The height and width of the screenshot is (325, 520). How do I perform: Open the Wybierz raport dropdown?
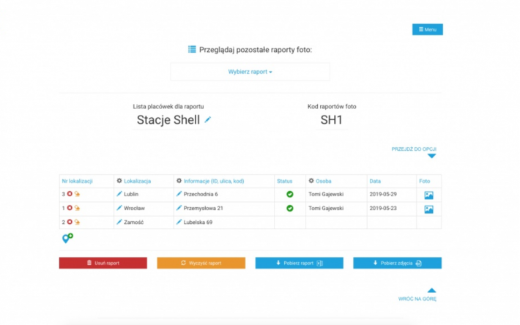click(250, 72)
